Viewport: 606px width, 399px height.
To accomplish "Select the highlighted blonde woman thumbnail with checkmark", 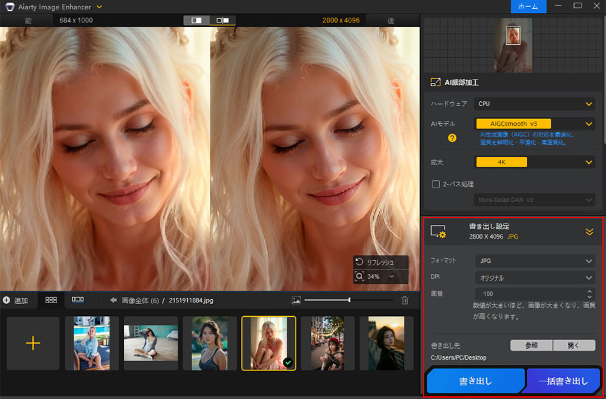I will click(268, 343).
